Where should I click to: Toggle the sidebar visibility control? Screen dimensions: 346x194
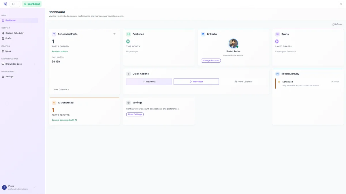tap(13, 4)
